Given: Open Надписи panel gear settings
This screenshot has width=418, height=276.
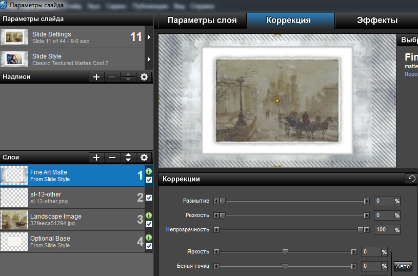Looking at the screenshot, I should pyautogui.click(x=144, y=77).
